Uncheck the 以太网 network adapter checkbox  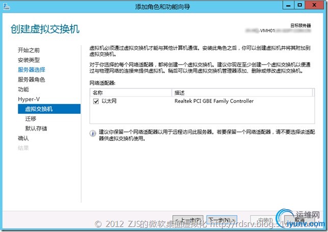point(96,102)
